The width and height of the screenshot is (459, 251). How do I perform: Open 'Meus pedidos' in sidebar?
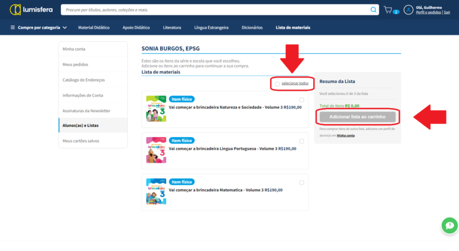[75, 64]
